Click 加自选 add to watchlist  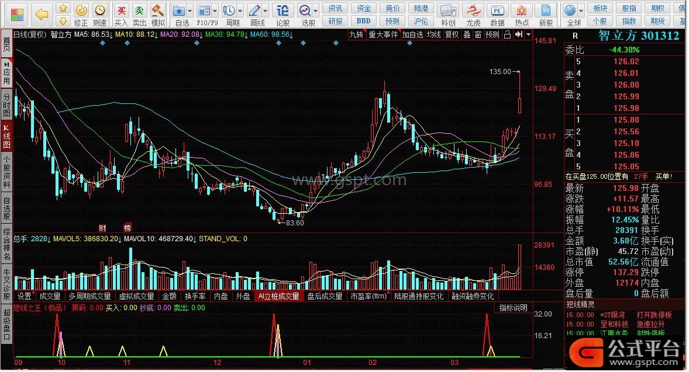pyautogui.click(x=412, y=34)
